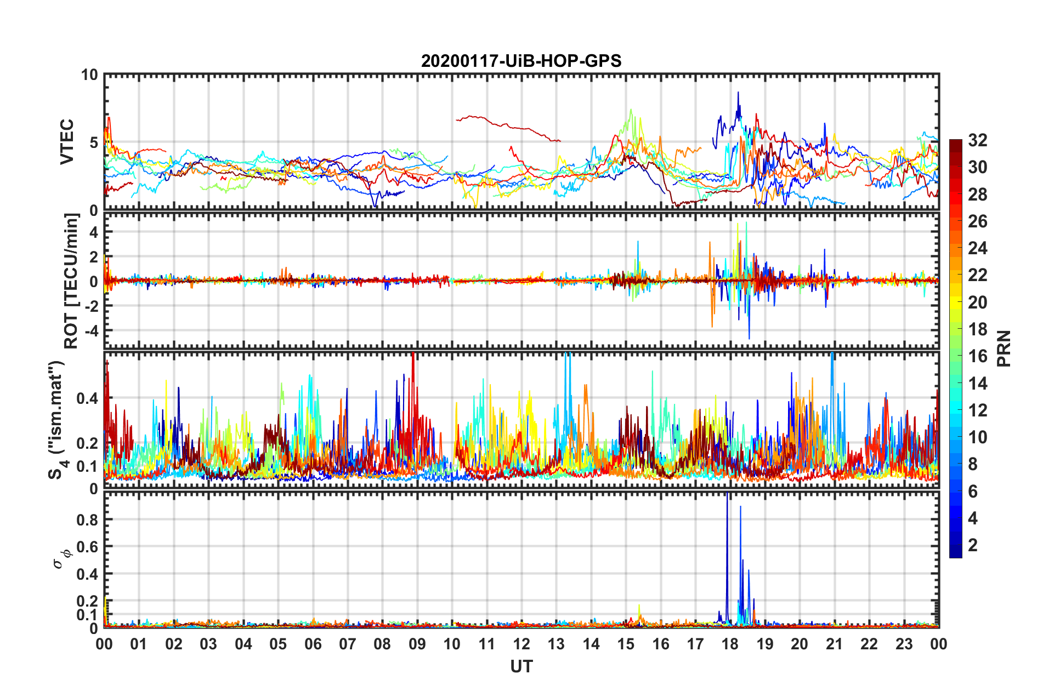Image resolution: width=1043 pixels, height=697 pixels.
Task: Click the colorbar tick label 32
Action: click(977, 140)
